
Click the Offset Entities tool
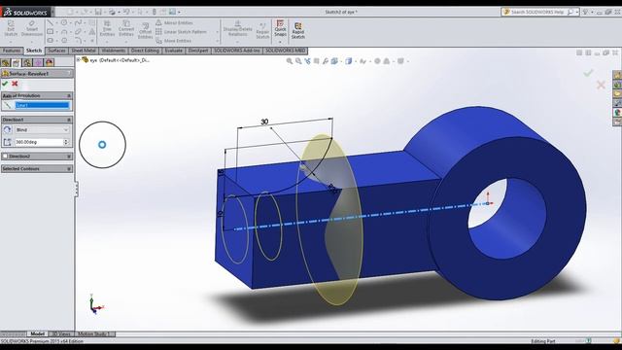coord(145,31)
